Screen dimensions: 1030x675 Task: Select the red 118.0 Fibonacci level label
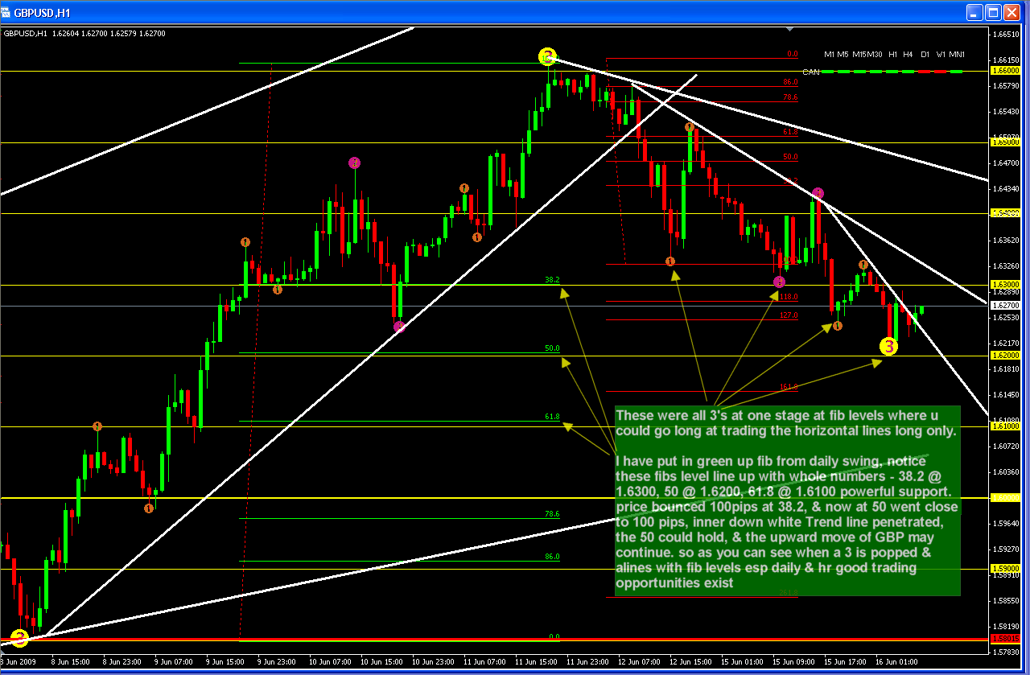pyautogui.click(x=789, y=297)
